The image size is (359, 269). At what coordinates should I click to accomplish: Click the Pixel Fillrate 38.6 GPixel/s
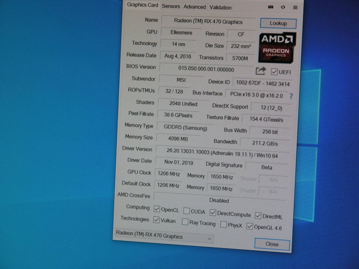tap(178, 115)
